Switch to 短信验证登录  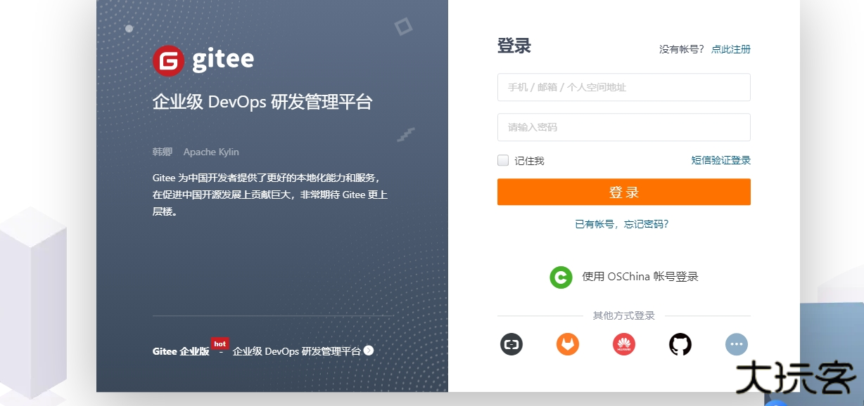(720, 160)
